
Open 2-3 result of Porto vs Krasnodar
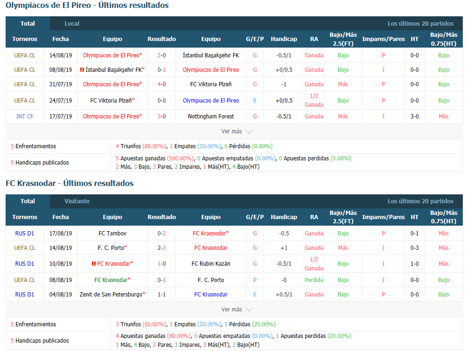(x=162, y=248)
